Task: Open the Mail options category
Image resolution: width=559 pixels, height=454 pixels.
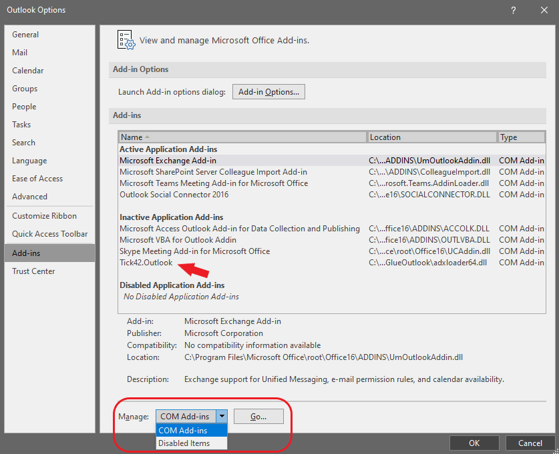Action: point(50,53)
